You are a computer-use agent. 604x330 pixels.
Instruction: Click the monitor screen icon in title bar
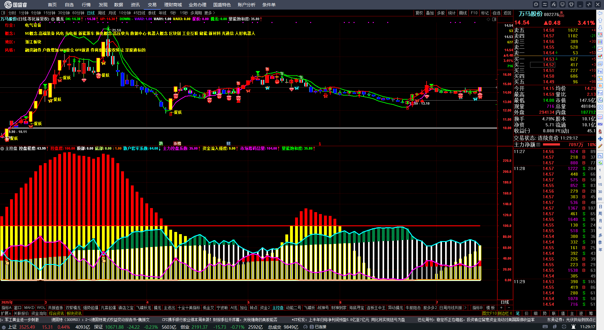pos(562,4)
